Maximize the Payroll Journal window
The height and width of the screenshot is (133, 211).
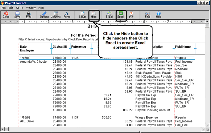(203, 3)
